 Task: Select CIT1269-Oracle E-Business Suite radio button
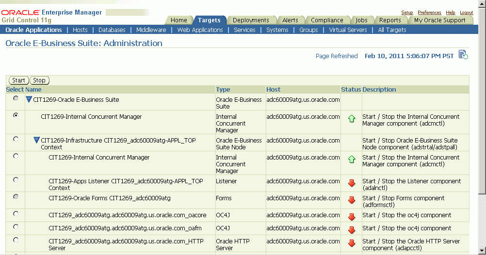[16, 98]
